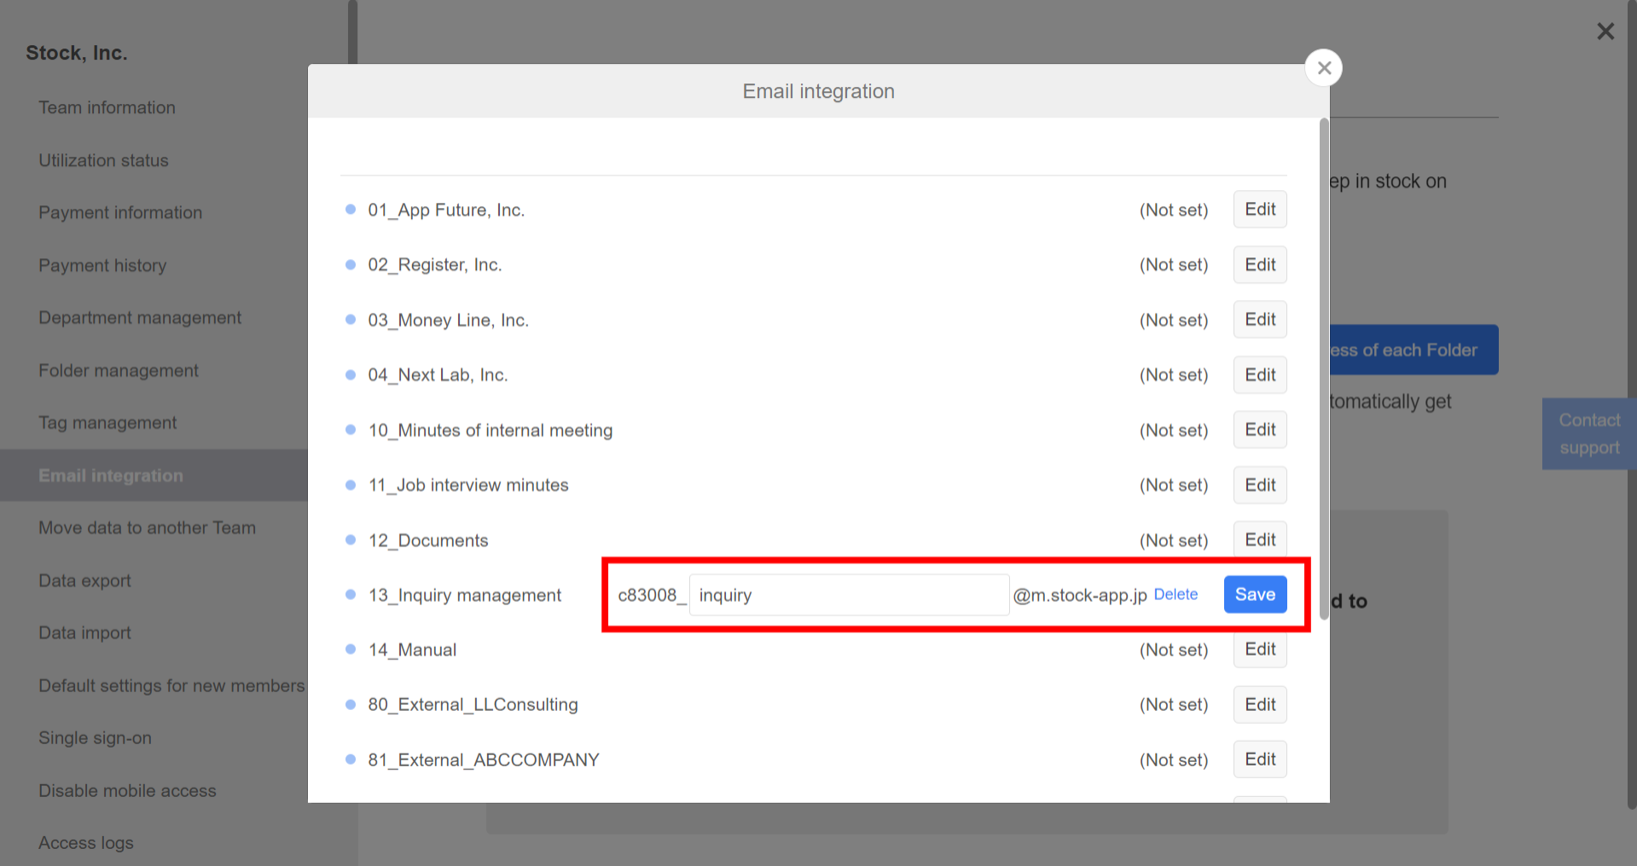Click the bullet icon beside 03_Money Line, Inc.

coord(351,320)
